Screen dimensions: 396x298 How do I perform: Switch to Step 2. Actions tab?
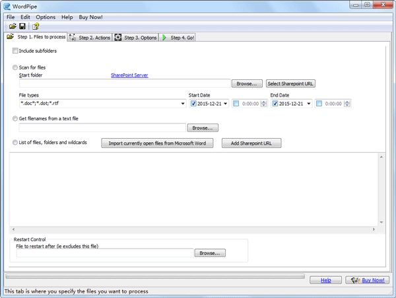click(x=90, y=38)
